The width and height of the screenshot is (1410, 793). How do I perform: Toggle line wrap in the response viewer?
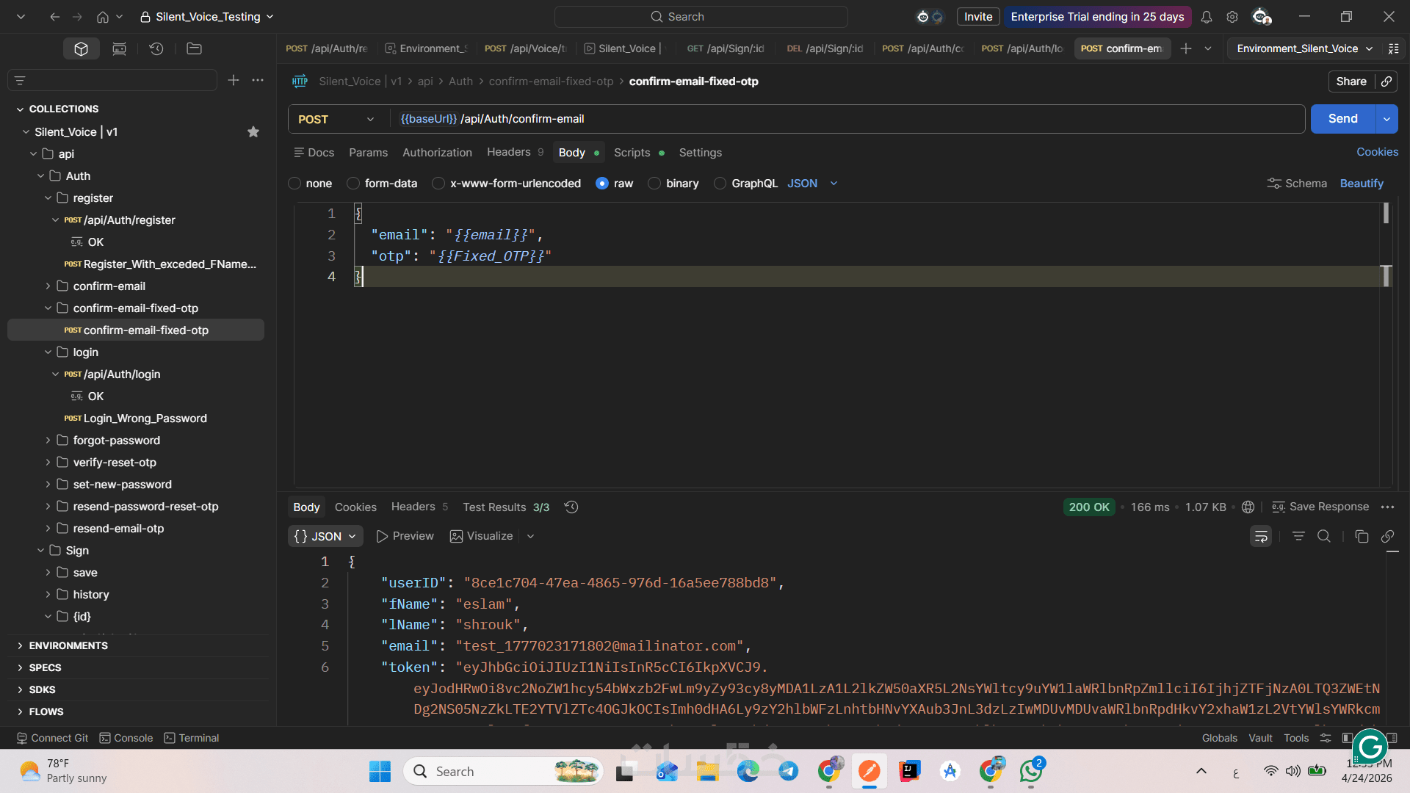point(1261,537)
